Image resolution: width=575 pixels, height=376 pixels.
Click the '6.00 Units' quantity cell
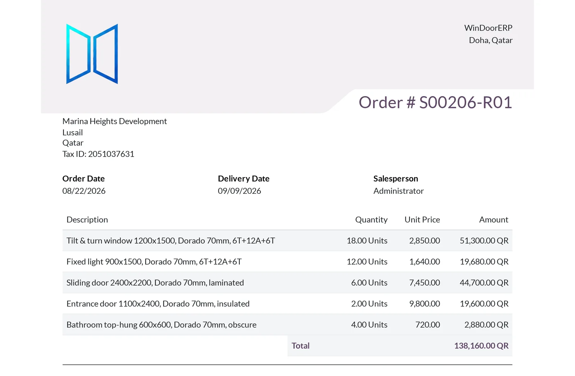click(x=369, y=283)
